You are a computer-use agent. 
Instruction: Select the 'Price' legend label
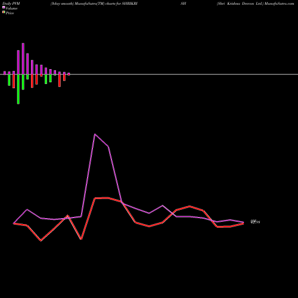tap(10, 13)
